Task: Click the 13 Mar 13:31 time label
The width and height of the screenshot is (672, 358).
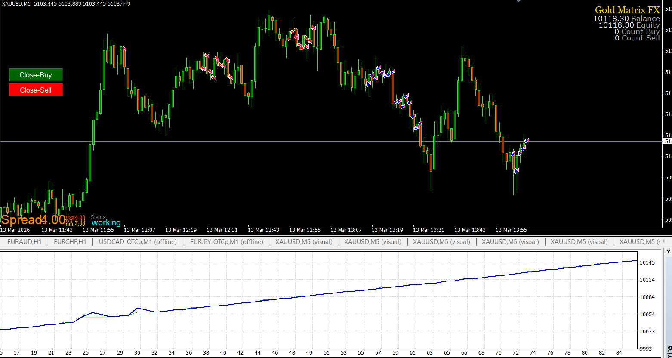Action: click(x=428, y=230)
